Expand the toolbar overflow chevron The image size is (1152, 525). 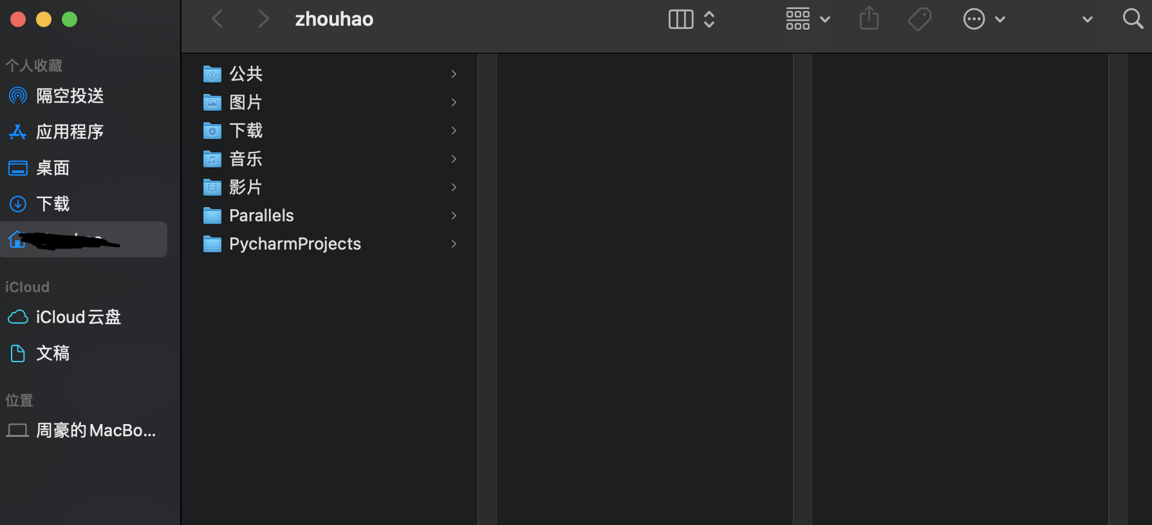pos(1087,19)
